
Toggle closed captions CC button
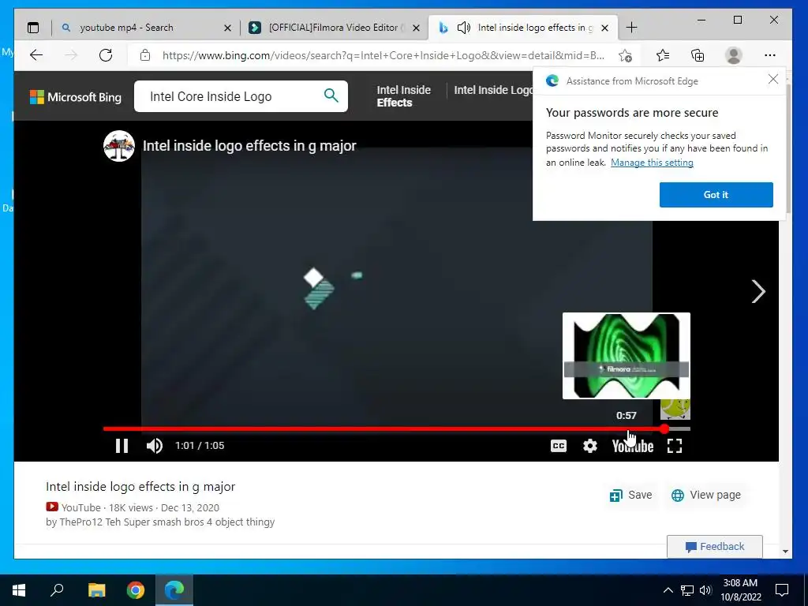pyautogui.click(x=559, y=446)
